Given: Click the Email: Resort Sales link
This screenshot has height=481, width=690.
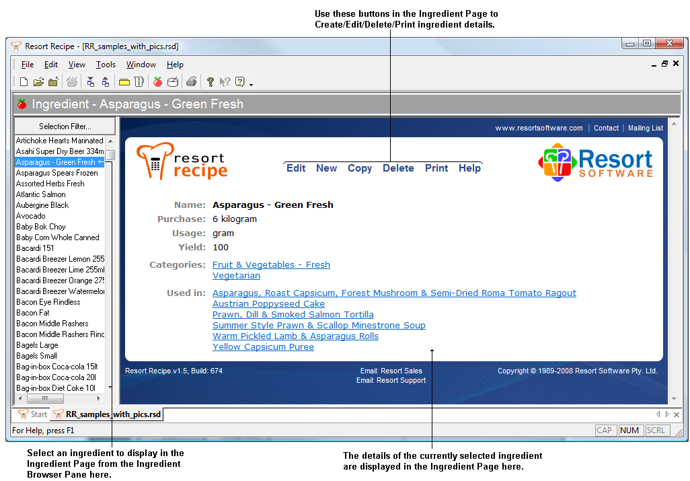Looking at the screenshot, I should [x=391, y=371].
